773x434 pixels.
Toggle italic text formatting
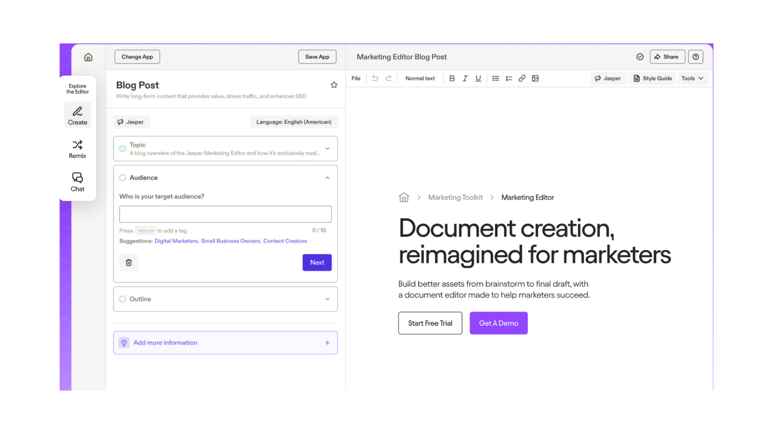click(465, 78)
